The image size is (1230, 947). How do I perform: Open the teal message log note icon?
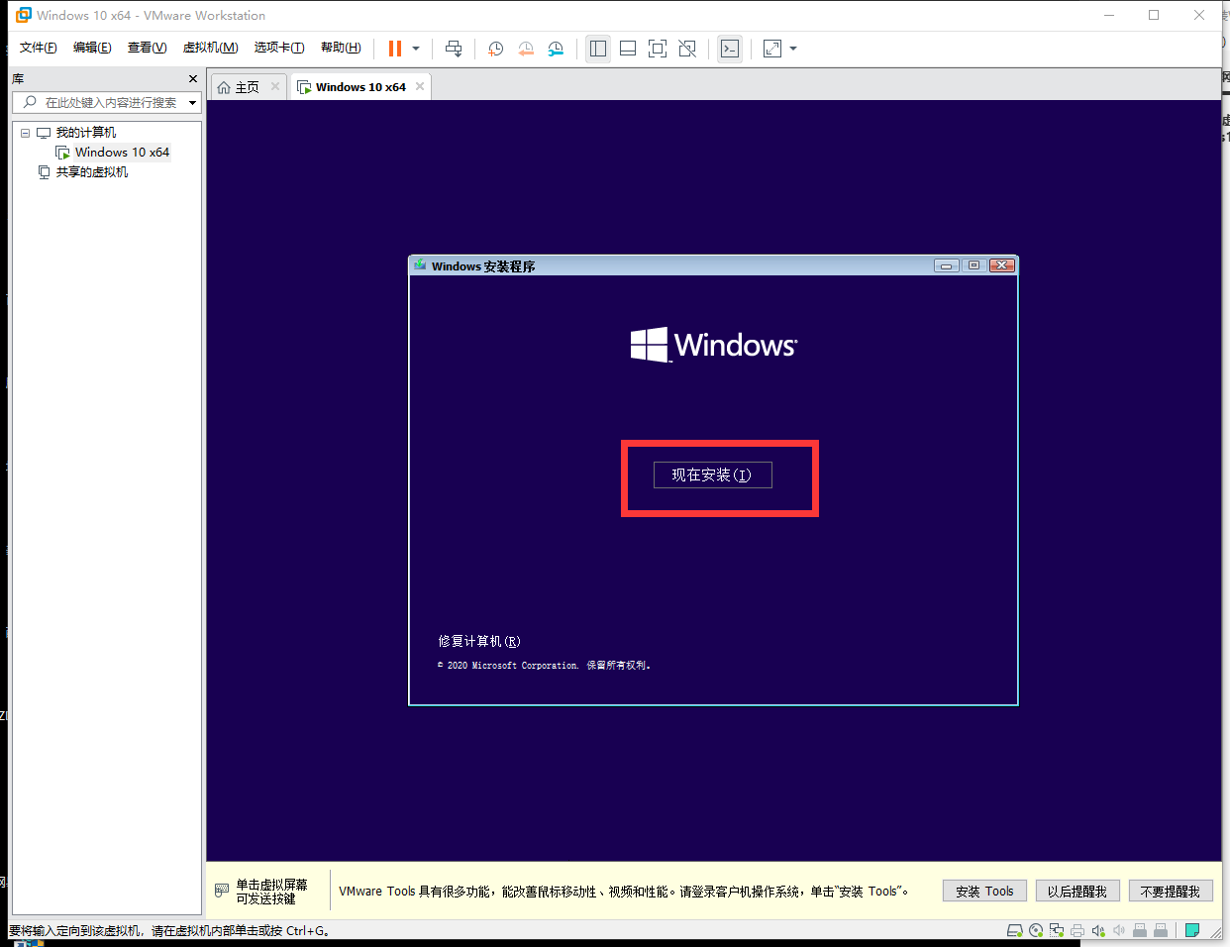coord(1192,930)
